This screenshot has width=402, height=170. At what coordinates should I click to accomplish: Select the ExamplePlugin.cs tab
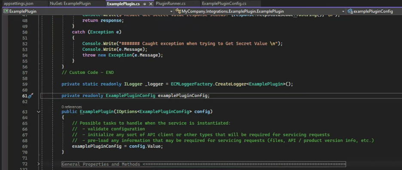click(123, 4)
